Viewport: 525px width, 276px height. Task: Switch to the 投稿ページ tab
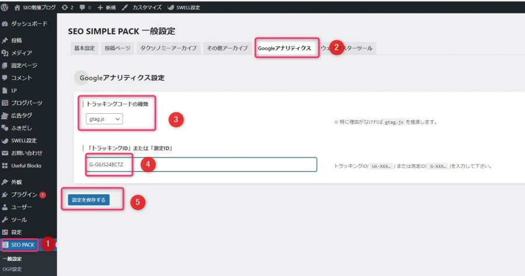tap(117, 48)
